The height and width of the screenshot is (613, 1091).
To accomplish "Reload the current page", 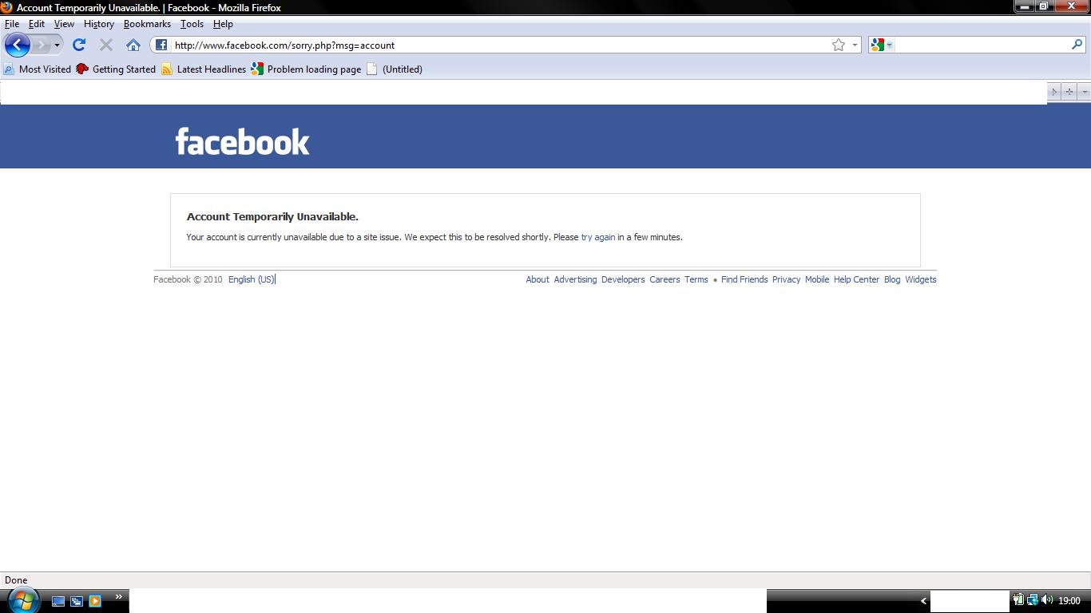I will click(79, 45).
